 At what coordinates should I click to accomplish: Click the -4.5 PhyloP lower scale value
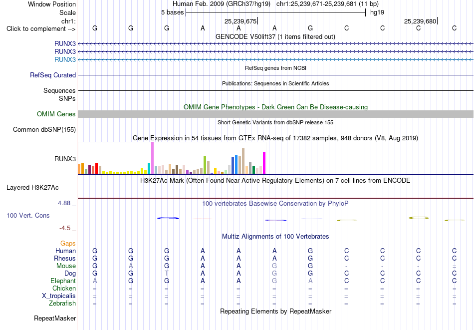(x=65, y=228)
